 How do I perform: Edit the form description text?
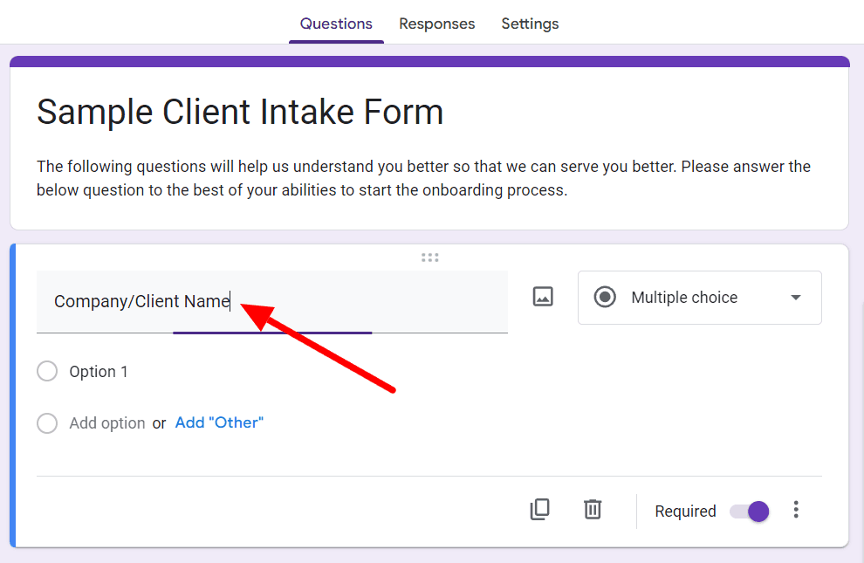pos(423,178)
